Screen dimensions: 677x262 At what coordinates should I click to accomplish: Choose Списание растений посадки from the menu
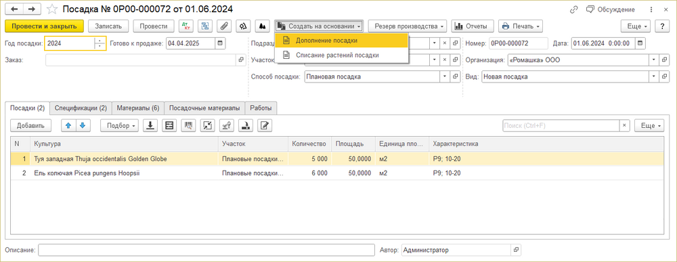point(342,56)
